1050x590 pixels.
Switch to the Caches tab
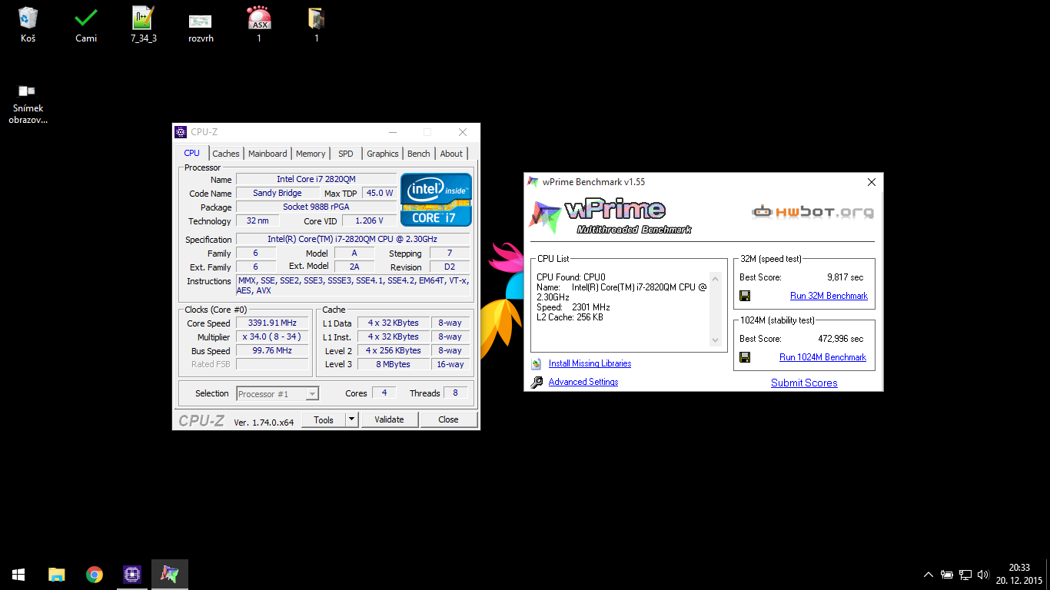226,154
